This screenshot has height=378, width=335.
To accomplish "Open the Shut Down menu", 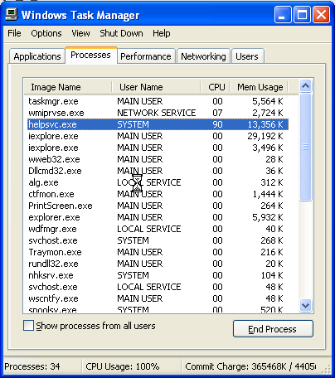I will (x=121, y=33).
